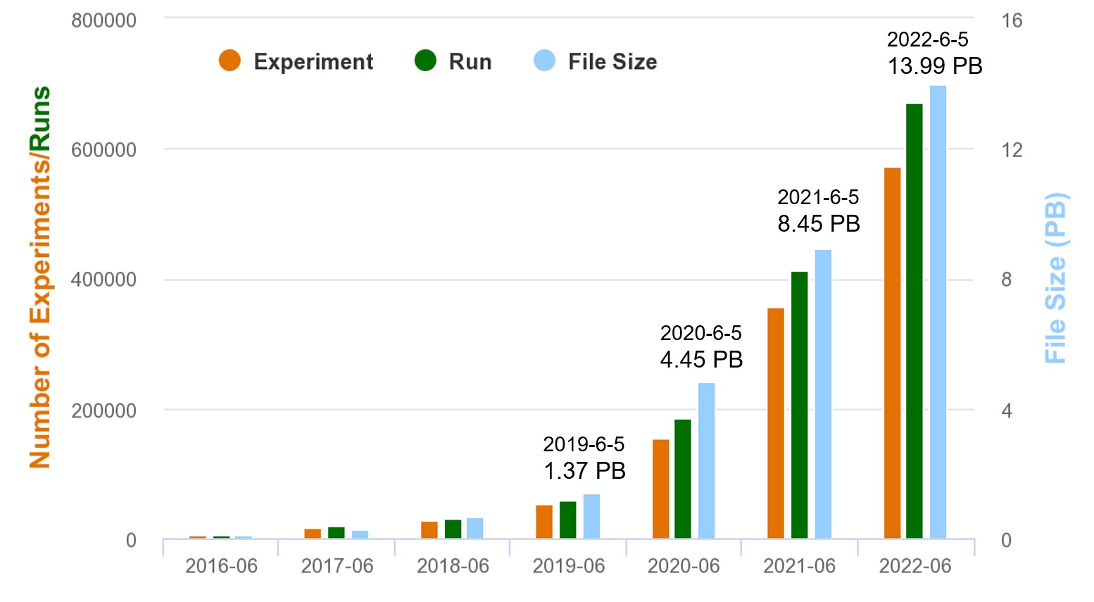This screenshot has height=602, width=1094.
Task: Toggle the File Size series legend label
Action: [612, 62]
